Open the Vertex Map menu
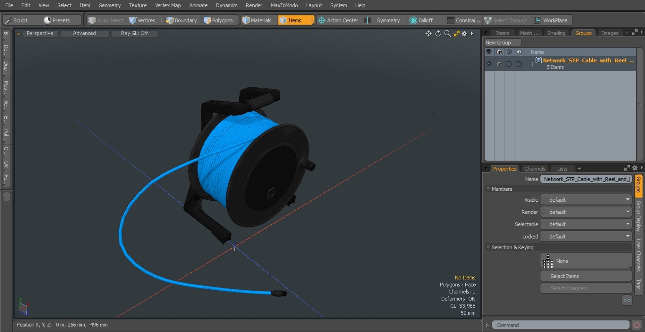 pyautogui.click(x=168, y=5)
